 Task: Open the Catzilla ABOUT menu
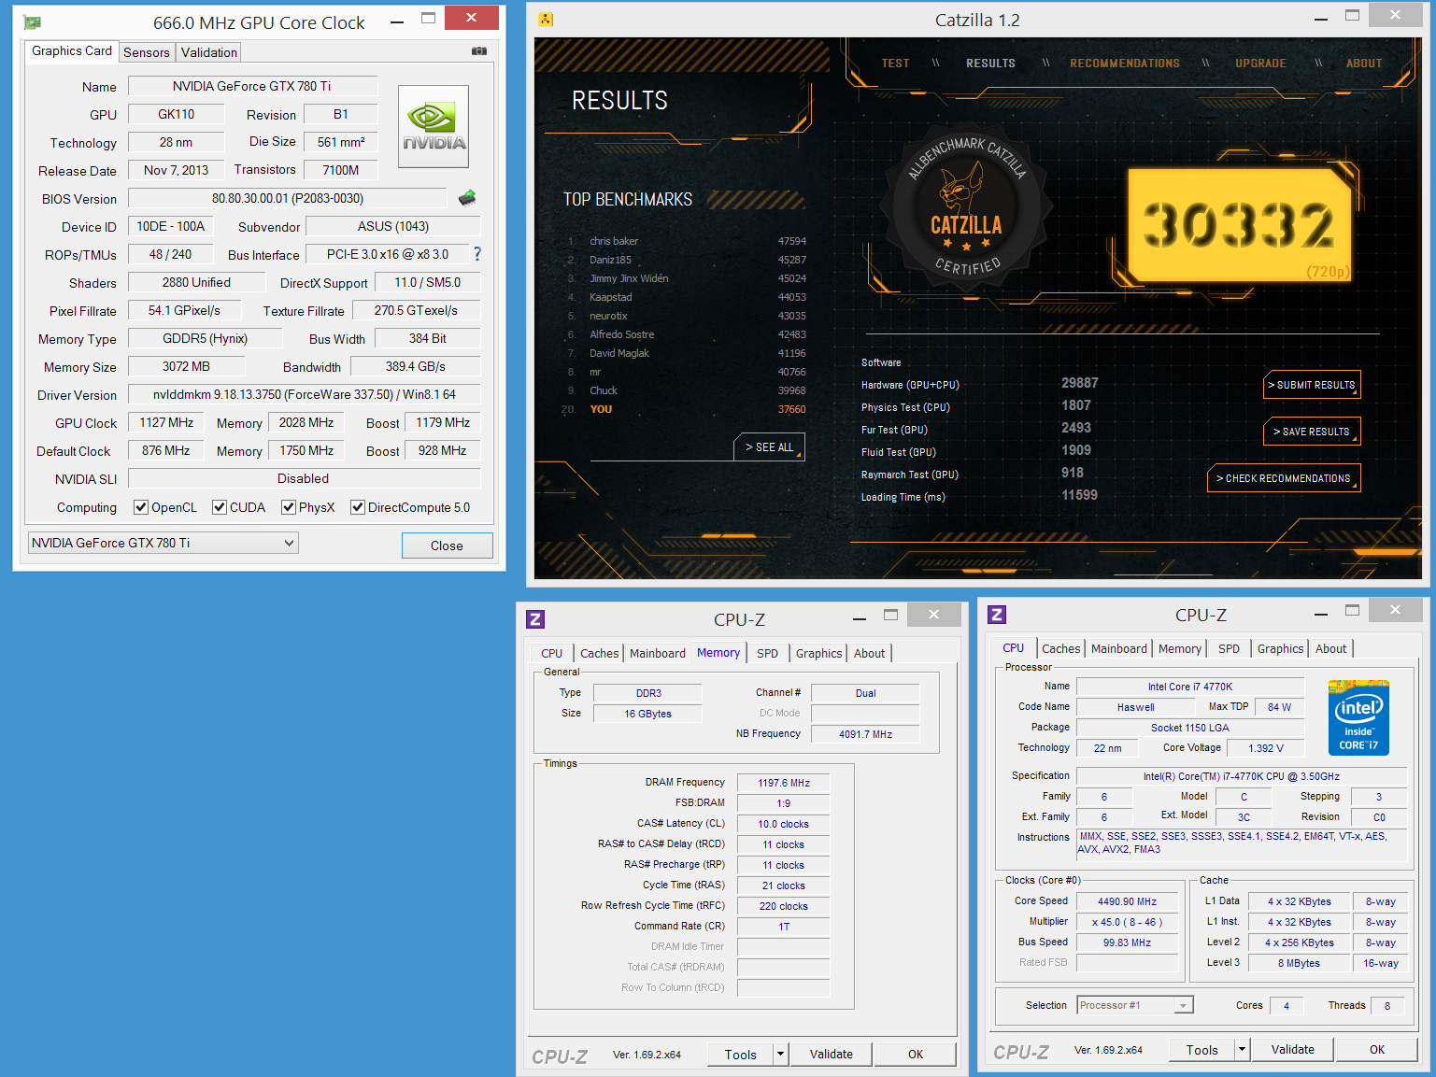coord(1364,64)
